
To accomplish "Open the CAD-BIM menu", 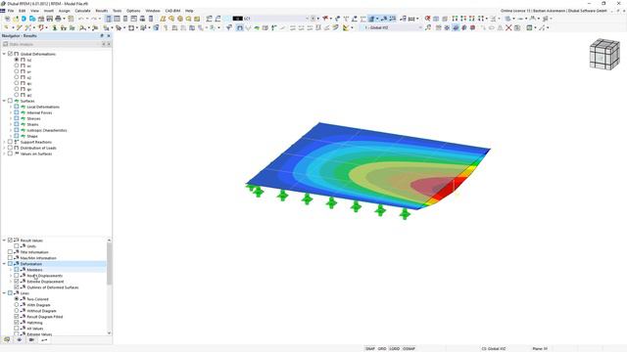I will (x=172, y=11).
